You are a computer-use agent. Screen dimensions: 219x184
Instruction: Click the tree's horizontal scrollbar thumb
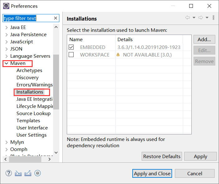click(25, 159)
